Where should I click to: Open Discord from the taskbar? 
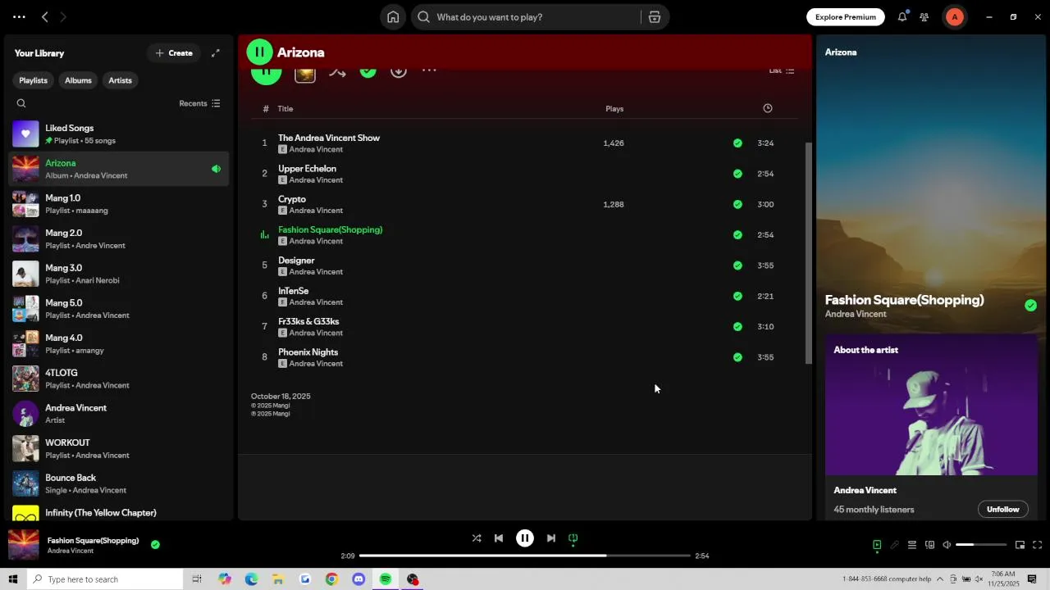(358, 579)
